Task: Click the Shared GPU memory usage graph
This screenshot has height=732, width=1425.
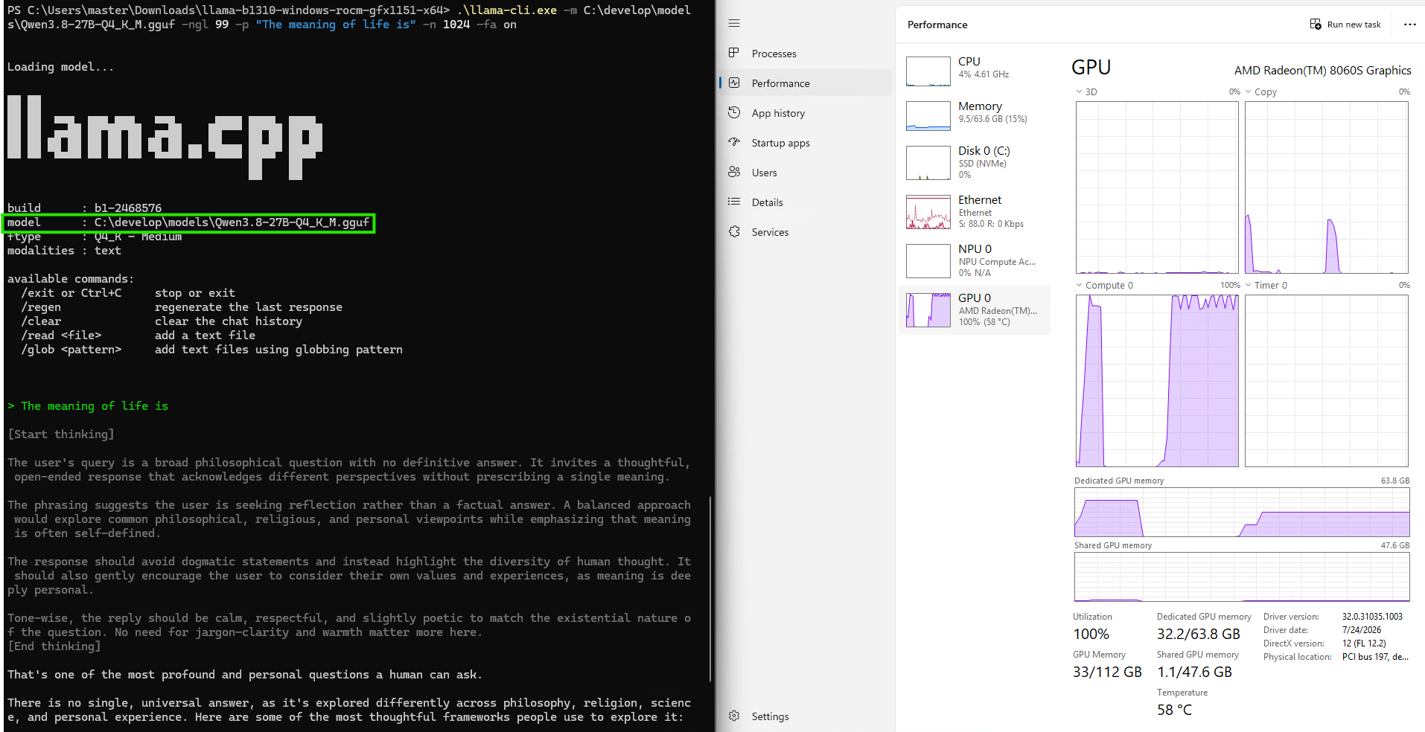Action: [x=1242, y=577]
